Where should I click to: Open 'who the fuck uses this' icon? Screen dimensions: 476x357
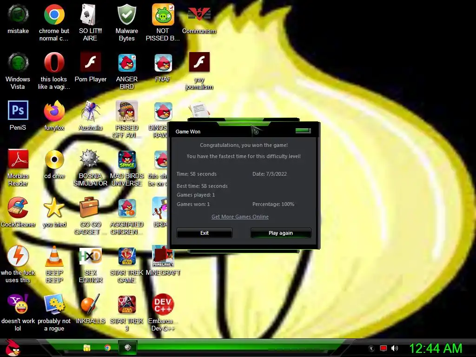coord(18,256)
